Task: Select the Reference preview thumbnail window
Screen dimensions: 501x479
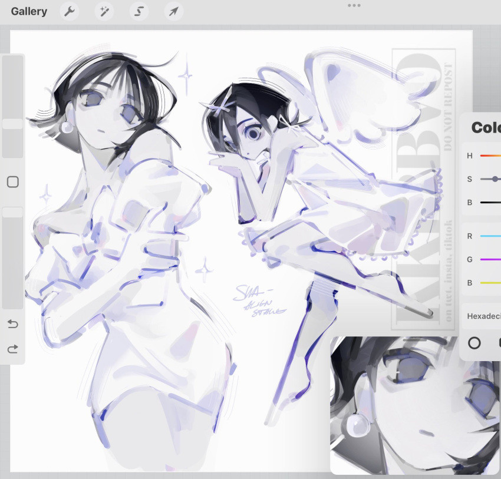Action: click(416, 405)
